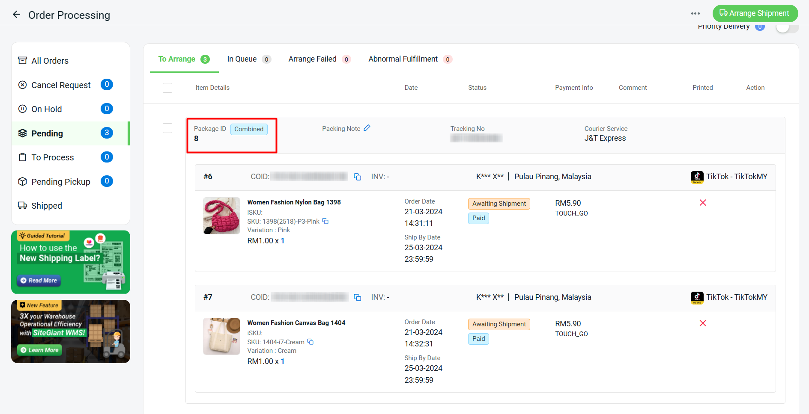Select package 8 checkbox
Screen dimensions: 809x414
[167, 128]
